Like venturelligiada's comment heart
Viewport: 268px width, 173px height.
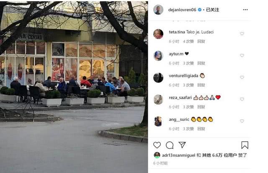tap(242, 78)
